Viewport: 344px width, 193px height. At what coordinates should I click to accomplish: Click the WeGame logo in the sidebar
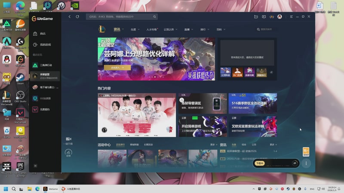pos(42,18)
